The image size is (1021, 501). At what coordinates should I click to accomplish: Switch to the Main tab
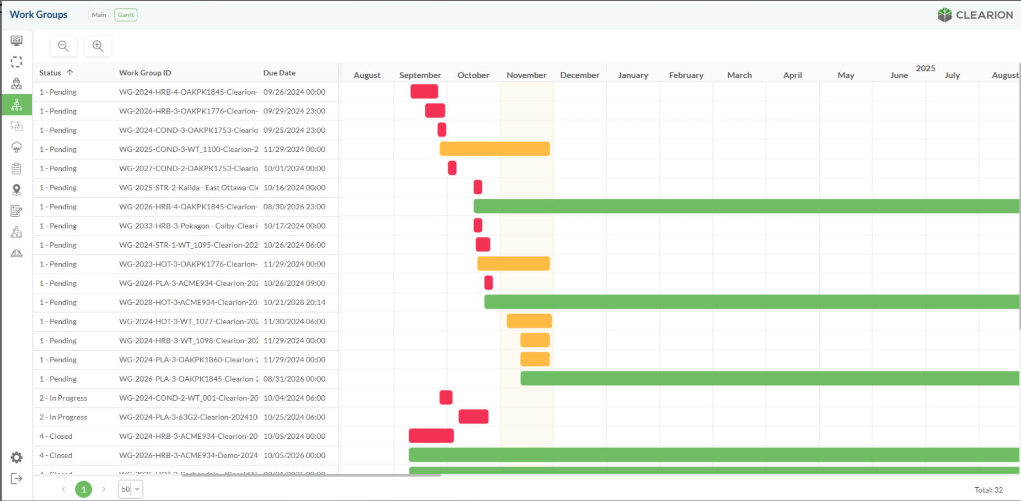coord(99,15)
